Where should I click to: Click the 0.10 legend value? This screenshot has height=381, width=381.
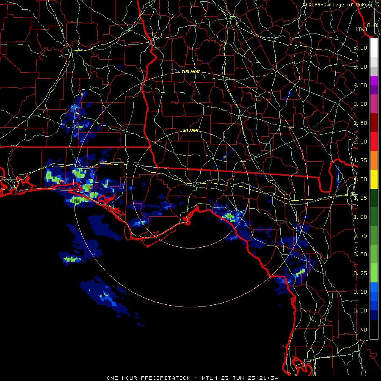tap(360, 292)
